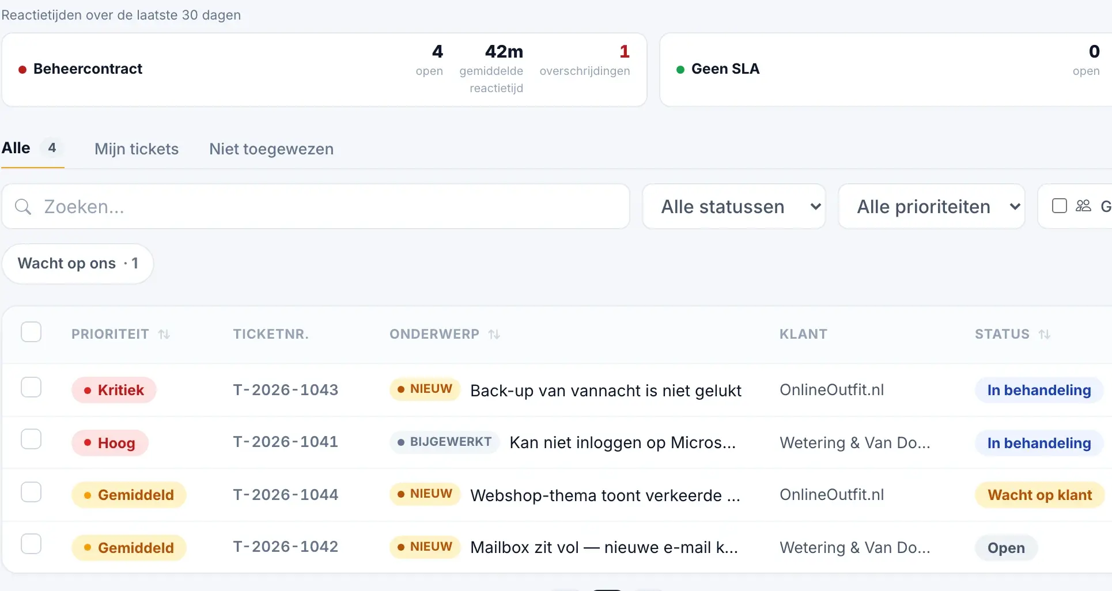1112x591 pixels.
Task: Open ticket Mailbox zit vol
Action: [604, 547]
